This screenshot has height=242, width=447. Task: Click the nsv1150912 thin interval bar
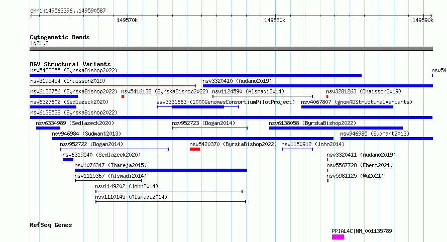coord(297,149)
